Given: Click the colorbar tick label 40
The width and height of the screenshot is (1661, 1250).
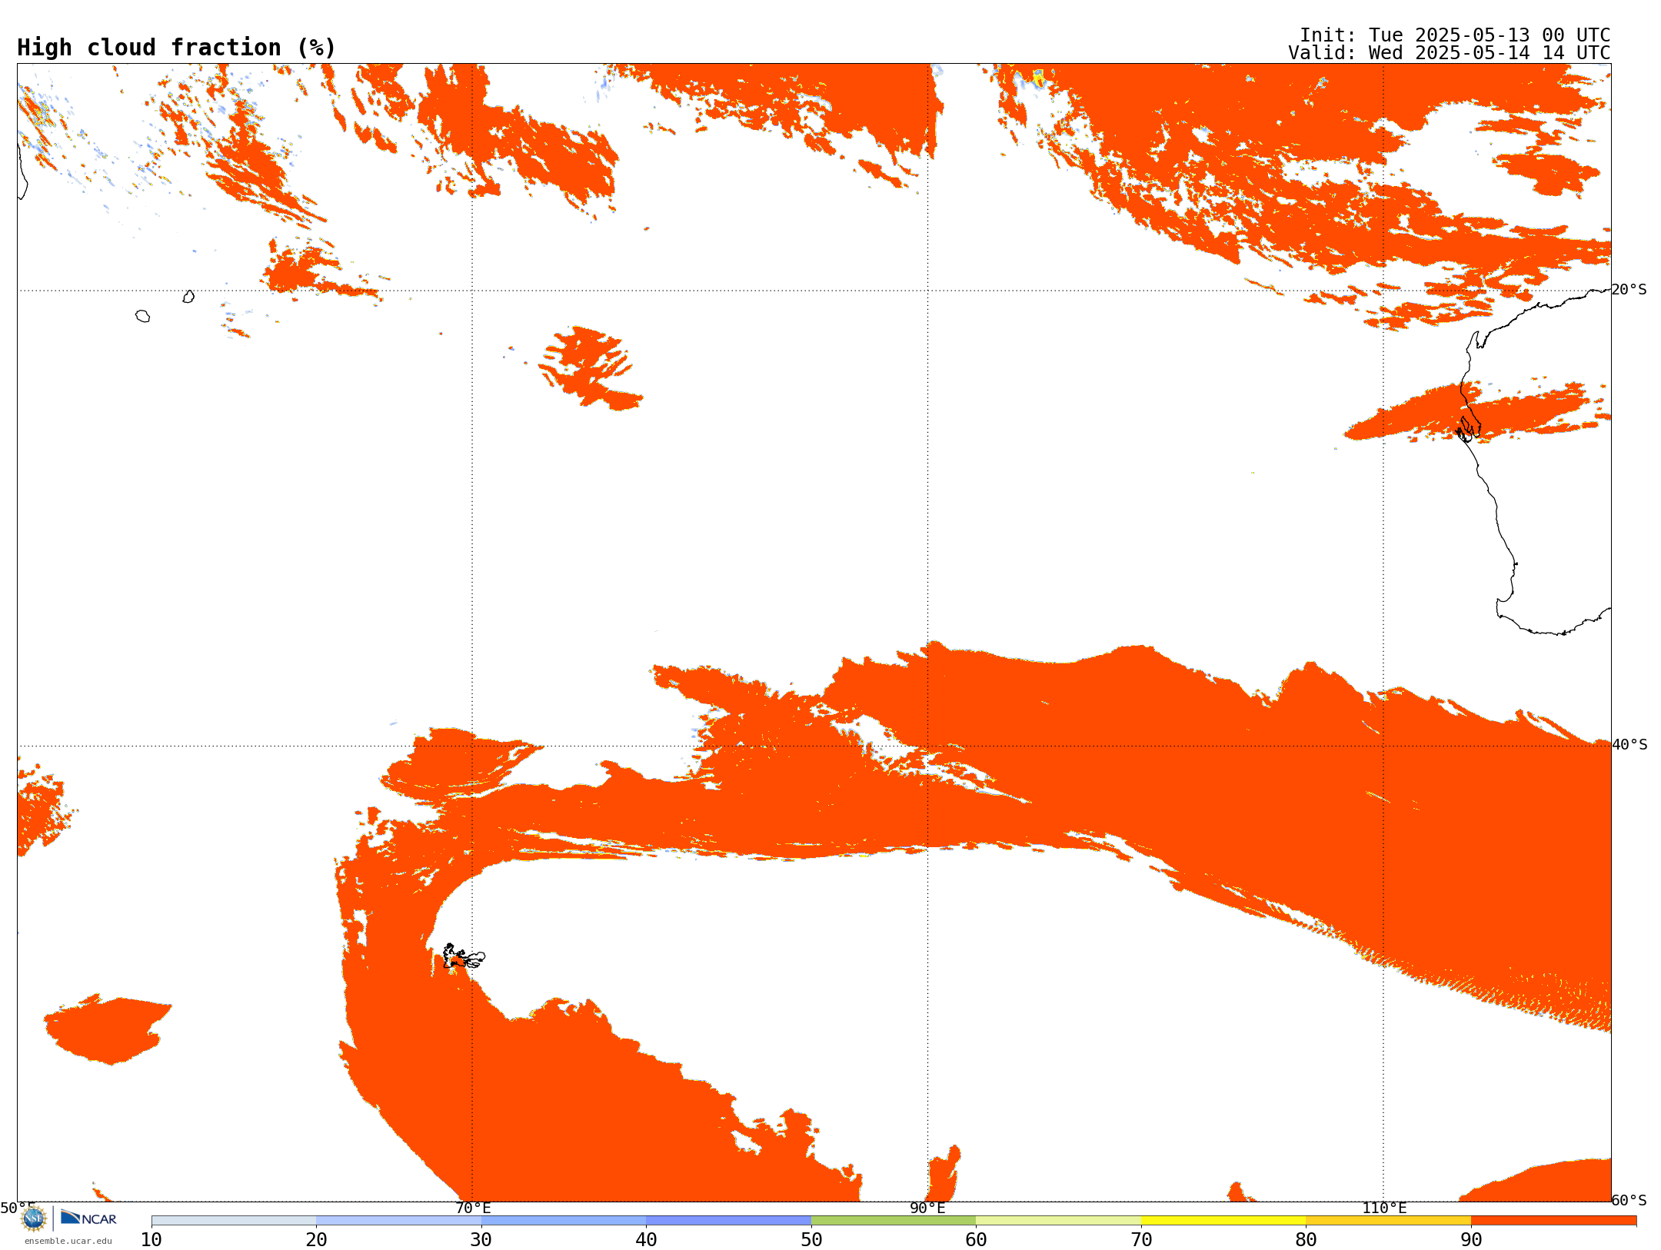Looking at the screenshot, I should (x=646, y=1240).
